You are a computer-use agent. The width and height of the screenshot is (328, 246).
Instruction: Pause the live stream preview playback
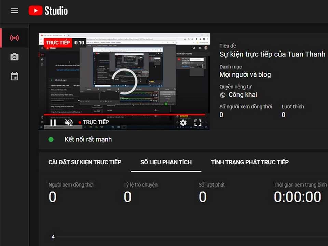click(53, 122)
